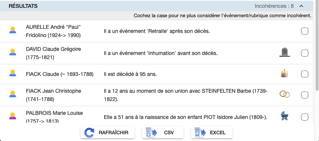The height and width of the screenshot is (141, 319).
Task: Click the purple female icon beside PALBROIS Marie Louise
Action: point(13,116)
